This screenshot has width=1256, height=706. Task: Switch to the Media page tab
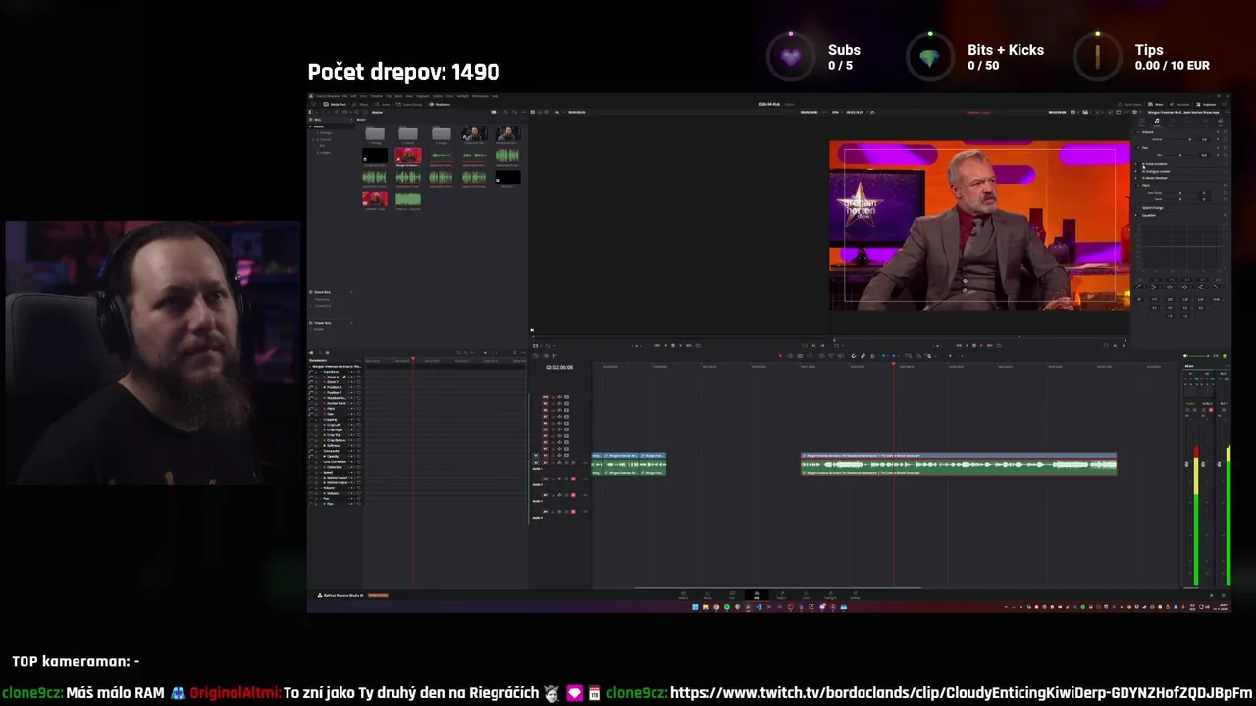(683, 595)
